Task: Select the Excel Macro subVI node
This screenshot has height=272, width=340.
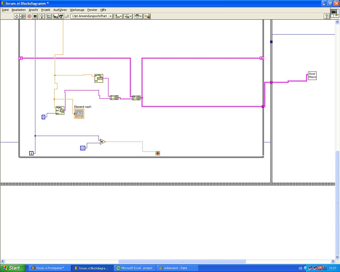Action: point(312,76)
